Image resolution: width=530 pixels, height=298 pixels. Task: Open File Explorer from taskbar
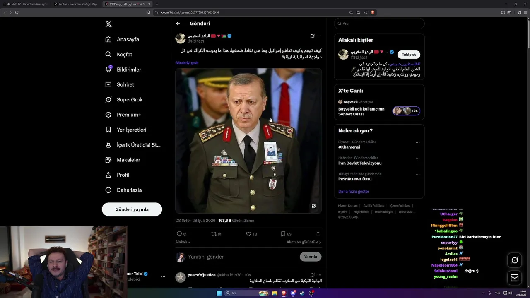(x=275, y=293)
